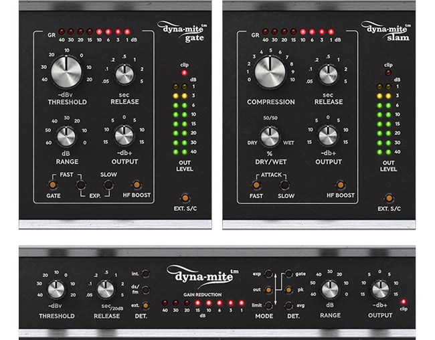Click the 1 gain reduction LED on rack unit
This screenshot has width=435, height=340.
pos(242,303)
